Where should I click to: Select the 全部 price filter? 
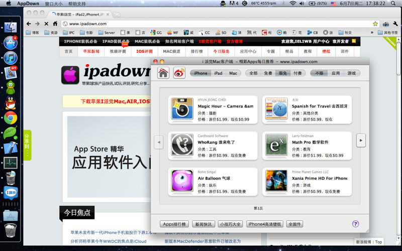click(x=253, y=73)
